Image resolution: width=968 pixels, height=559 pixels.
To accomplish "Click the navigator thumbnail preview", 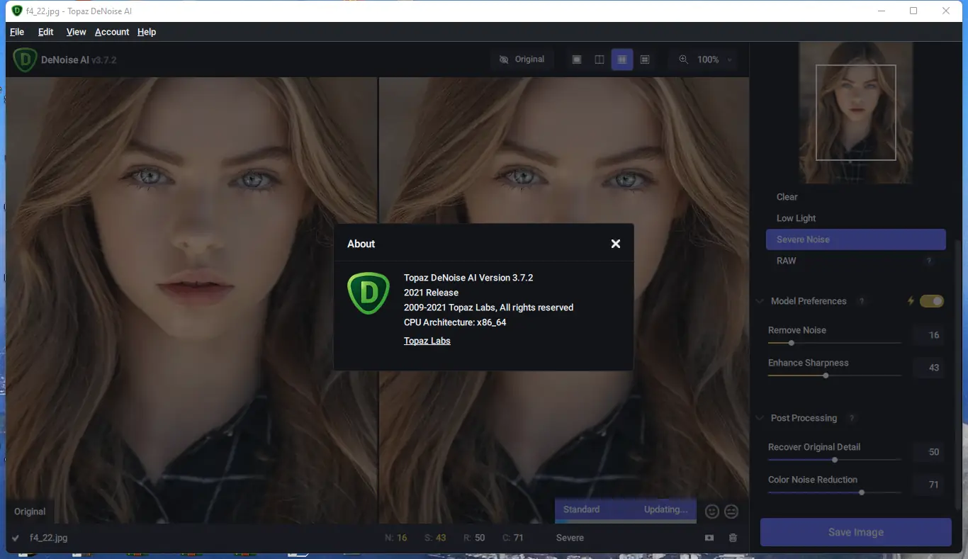I will pyautogui.click(x=856, y=113).
